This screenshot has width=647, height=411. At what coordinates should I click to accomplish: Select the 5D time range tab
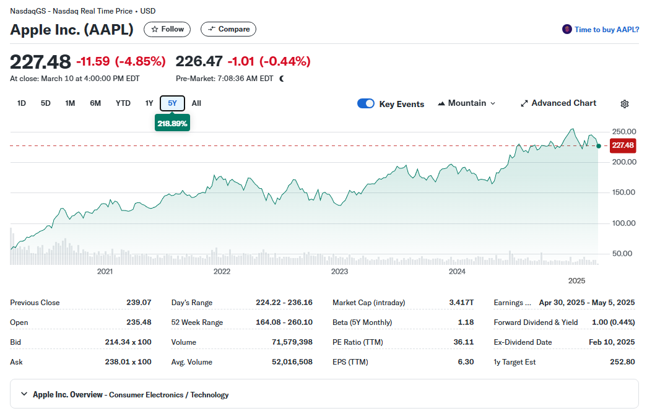(45, 103)
